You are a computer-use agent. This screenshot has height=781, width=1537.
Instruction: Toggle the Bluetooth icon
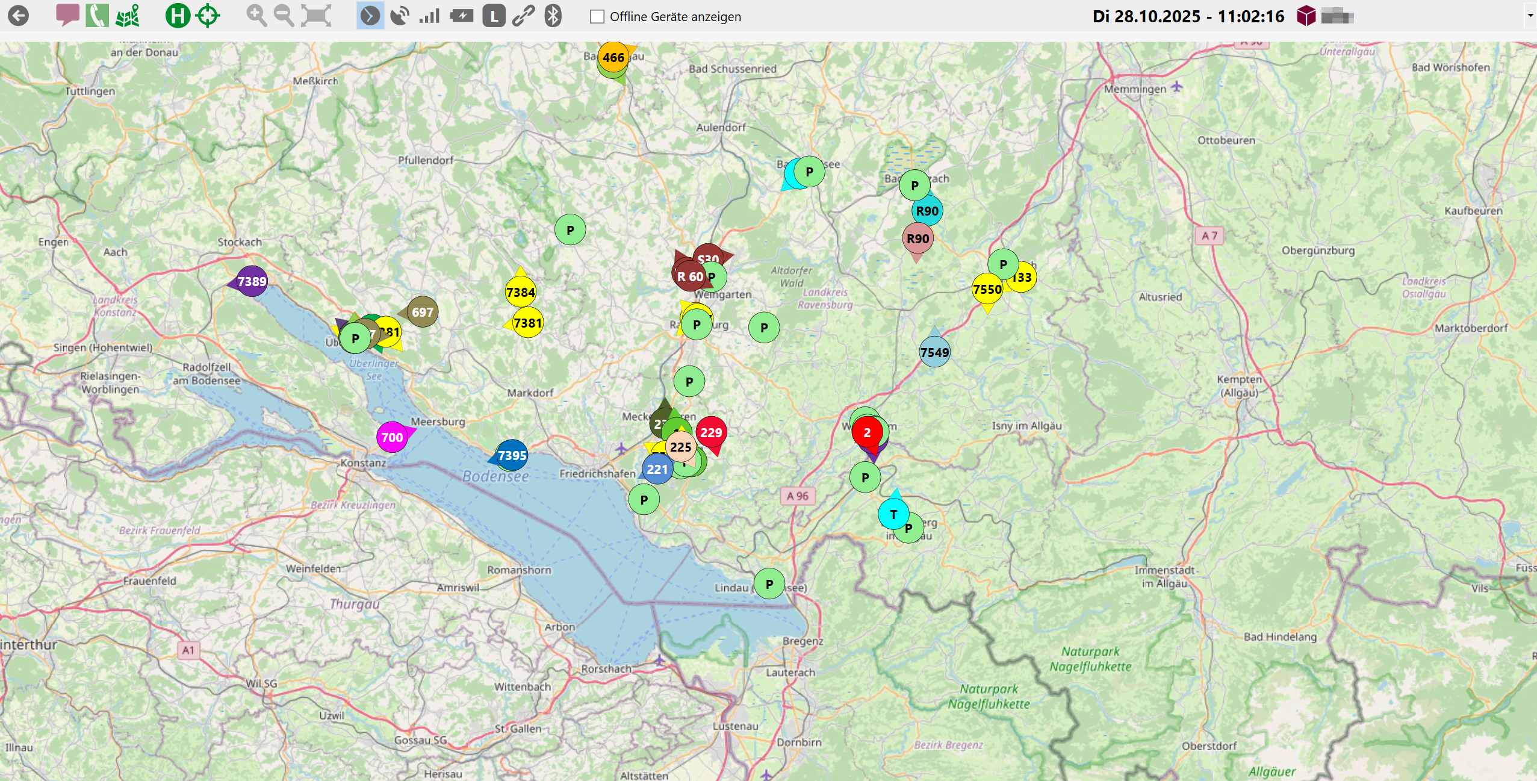(x=553, y=16)
